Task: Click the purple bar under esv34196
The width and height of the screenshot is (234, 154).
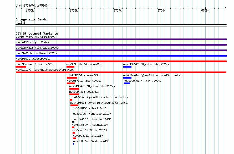Action: point(121,45)
